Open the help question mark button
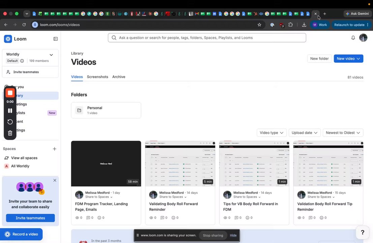 (362, 232)
